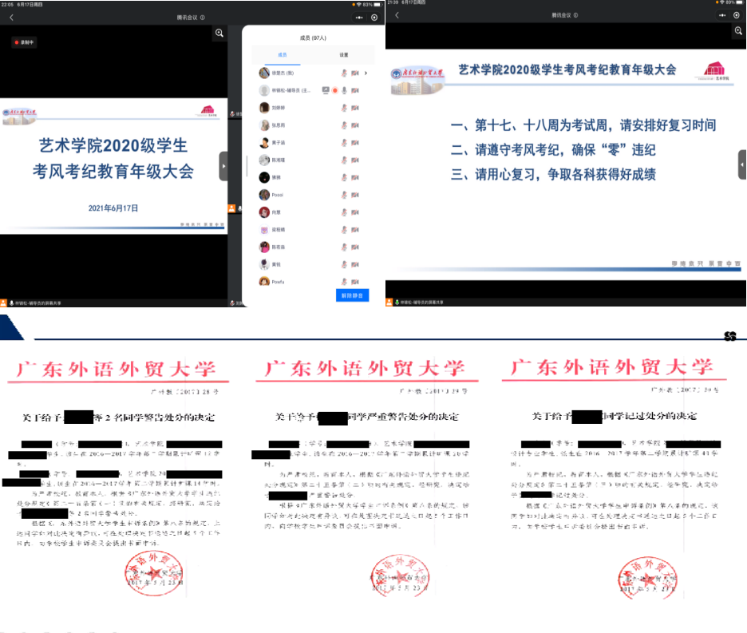Collapse members panel with right-arrow handle

[x=223, y=166]
